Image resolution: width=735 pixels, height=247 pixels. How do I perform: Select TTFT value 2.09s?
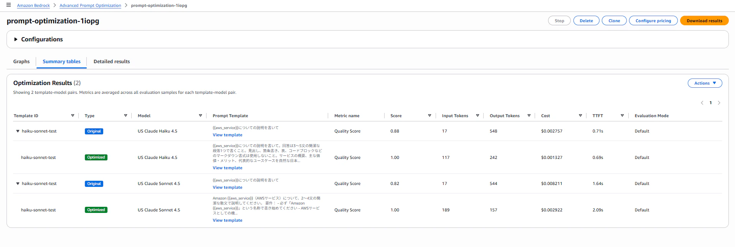[x=598, y=210]
